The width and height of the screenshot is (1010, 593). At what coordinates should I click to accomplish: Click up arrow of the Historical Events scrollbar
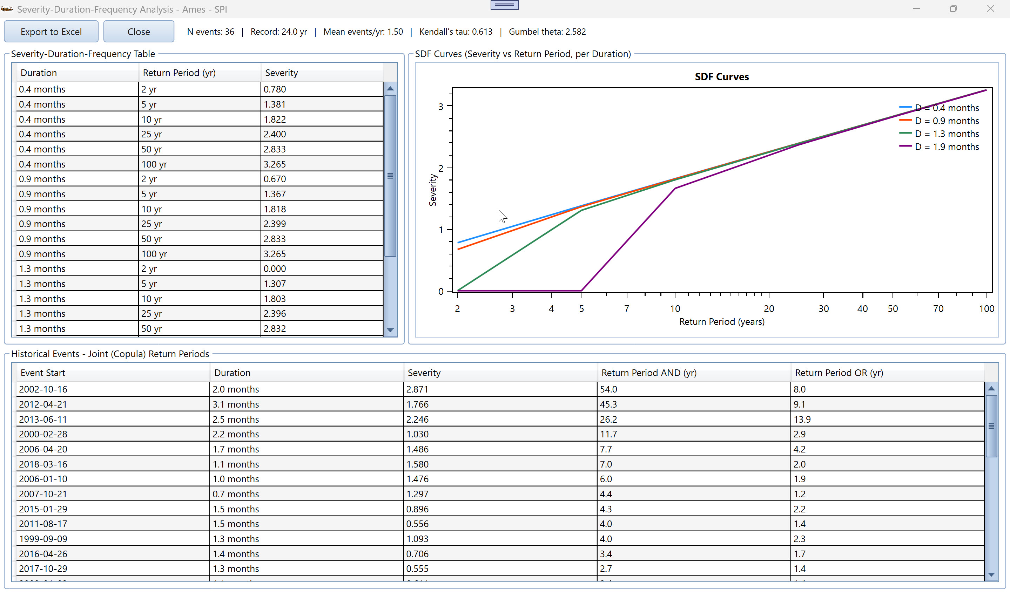pos(991,388)
